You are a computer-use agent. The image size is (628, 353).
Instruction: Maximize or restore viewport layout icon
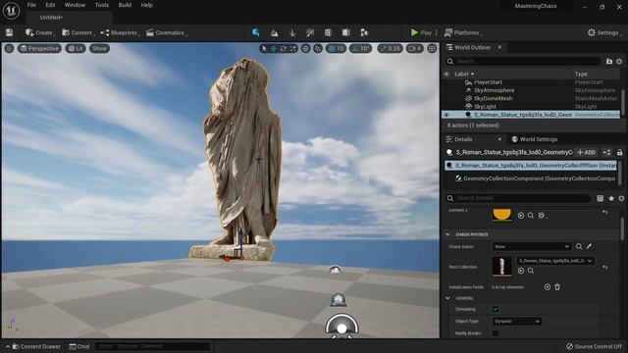coord(432,48)
